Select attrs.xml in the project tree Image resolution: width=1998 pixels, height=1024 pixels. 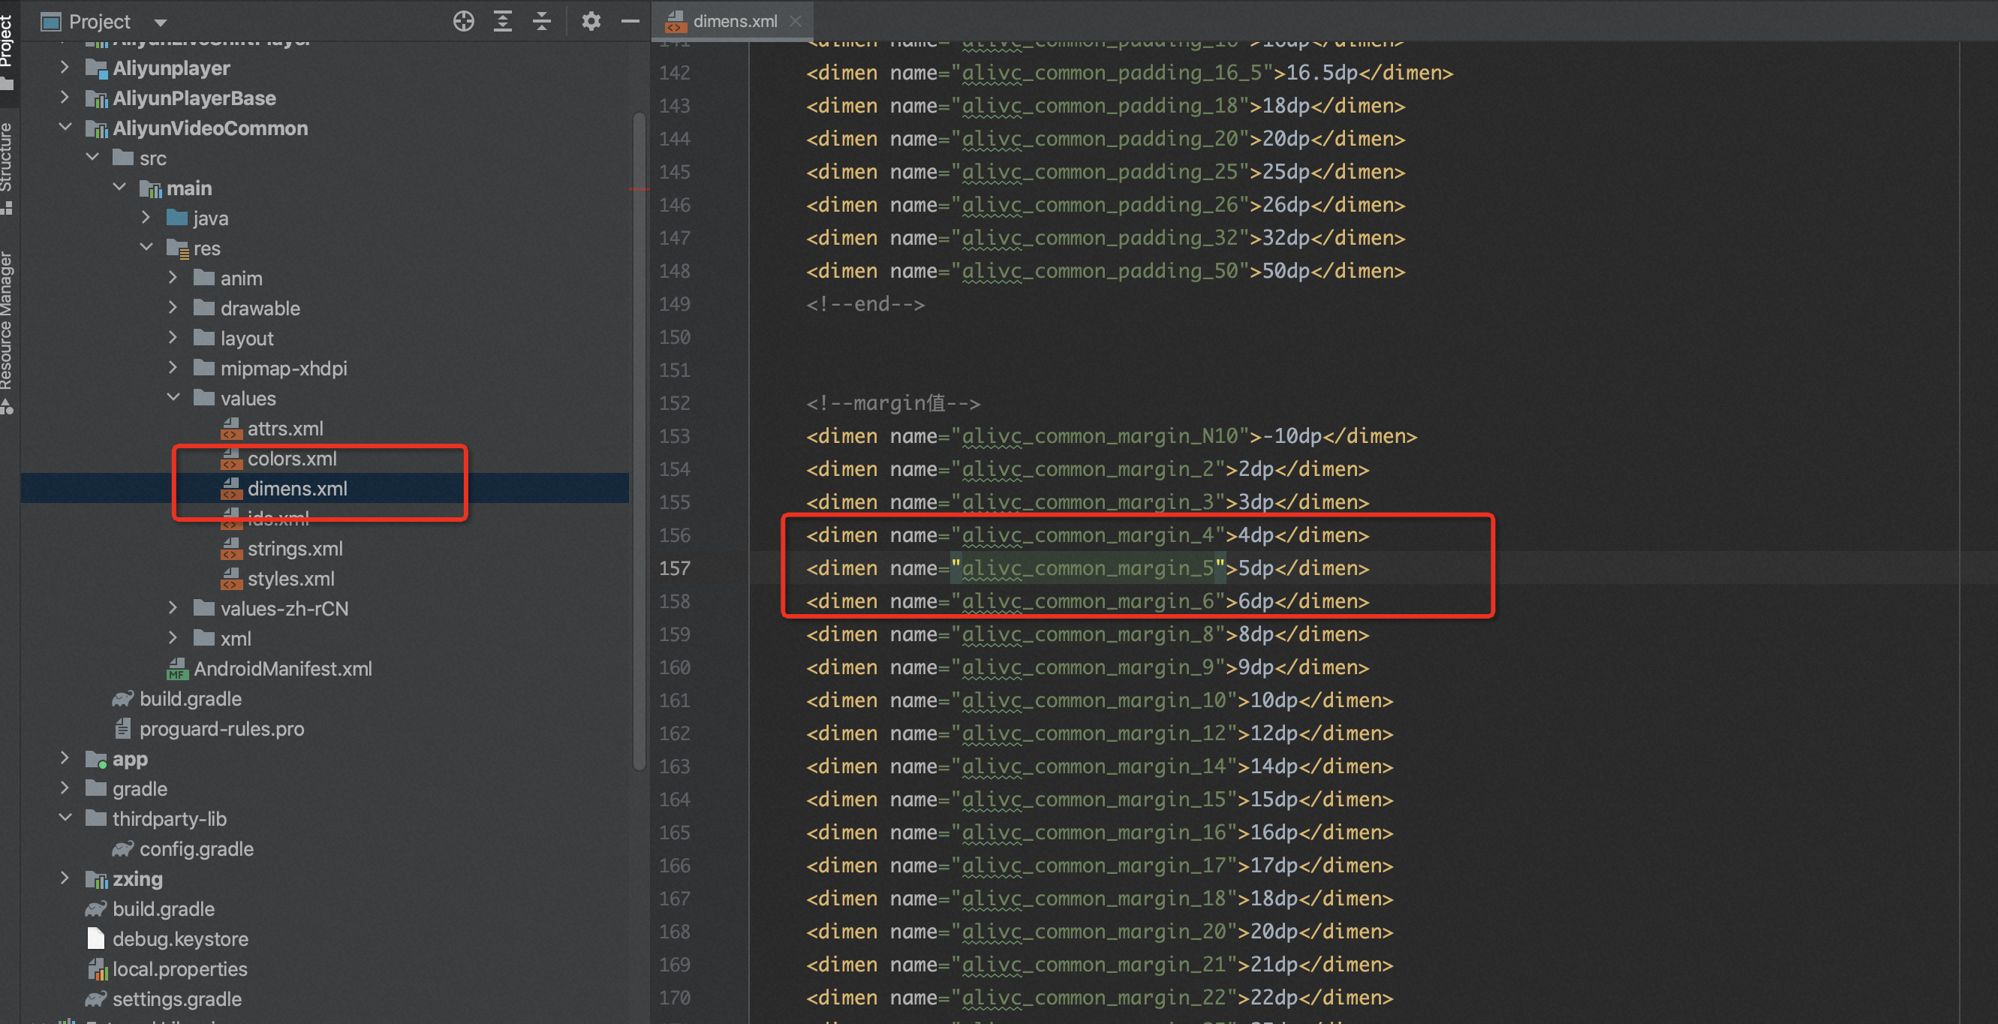point(284,428)
